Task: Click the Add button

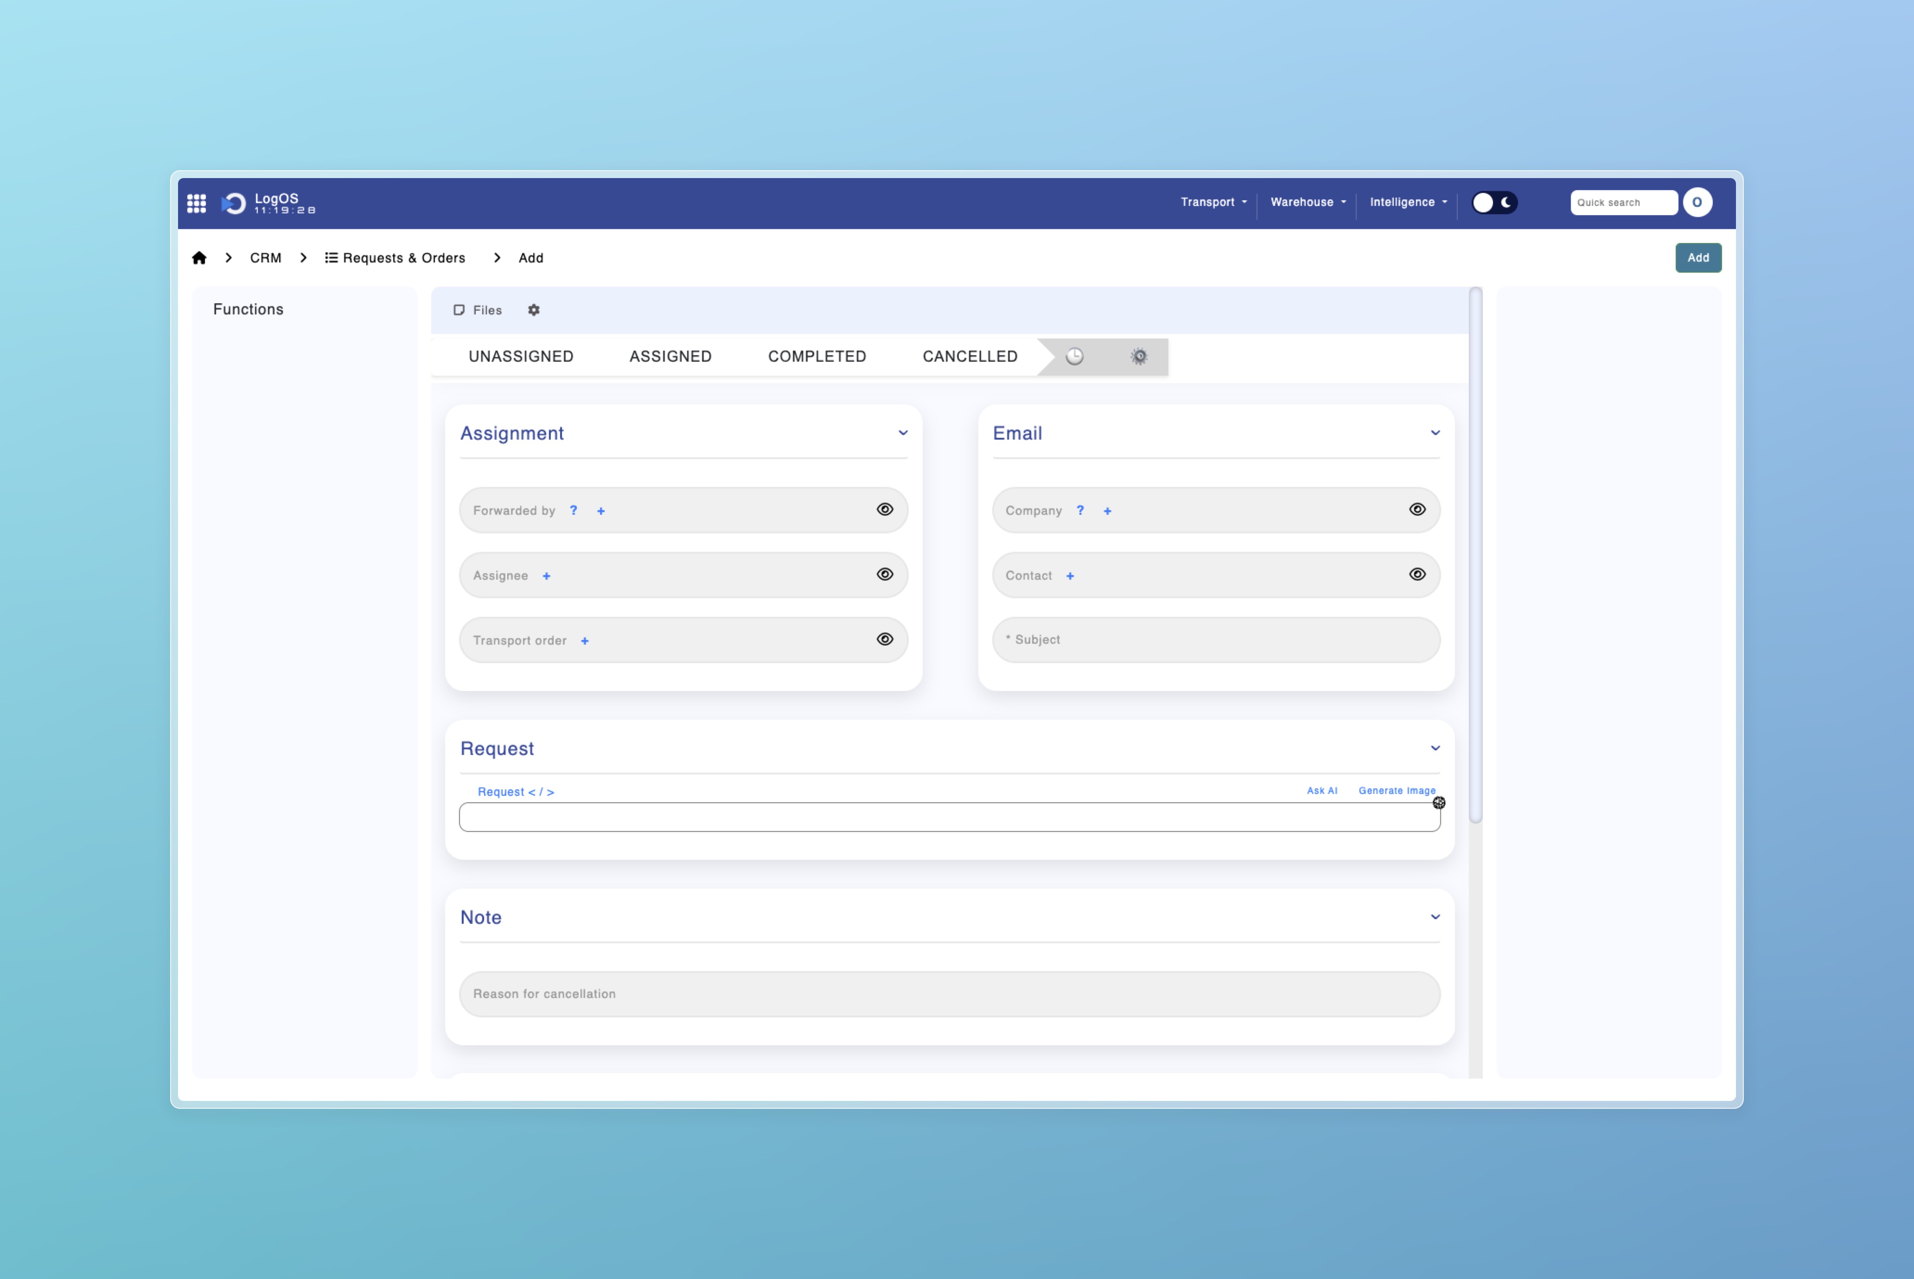Action: [1698, 258]
